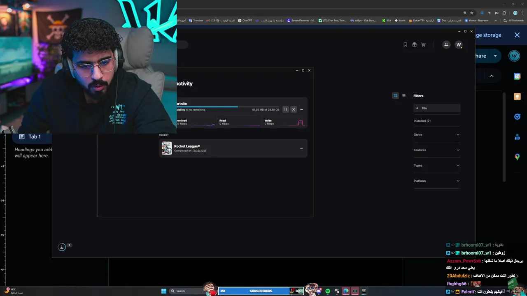The image size is (527, 296).
Task: Open the Share dropdown arrow in Google Docs
Action: 495,56
